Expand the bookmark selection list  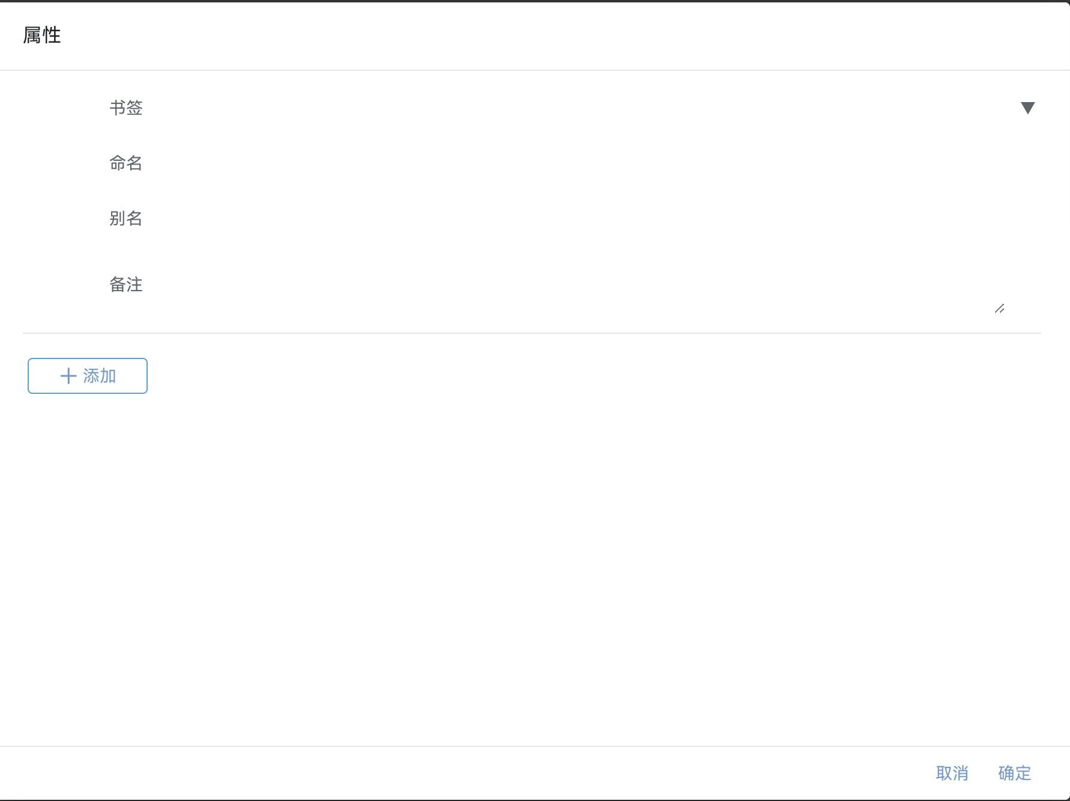tap(1028, 108)
